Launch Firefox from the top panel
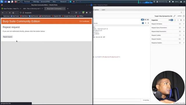This screenshot has height=105, width=186. click(15, 2)
